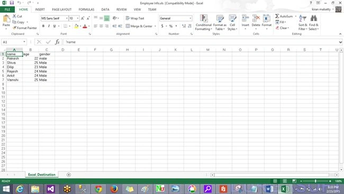Open the Clear command
This screenshot has height=194, width=344.
(283, 28)
